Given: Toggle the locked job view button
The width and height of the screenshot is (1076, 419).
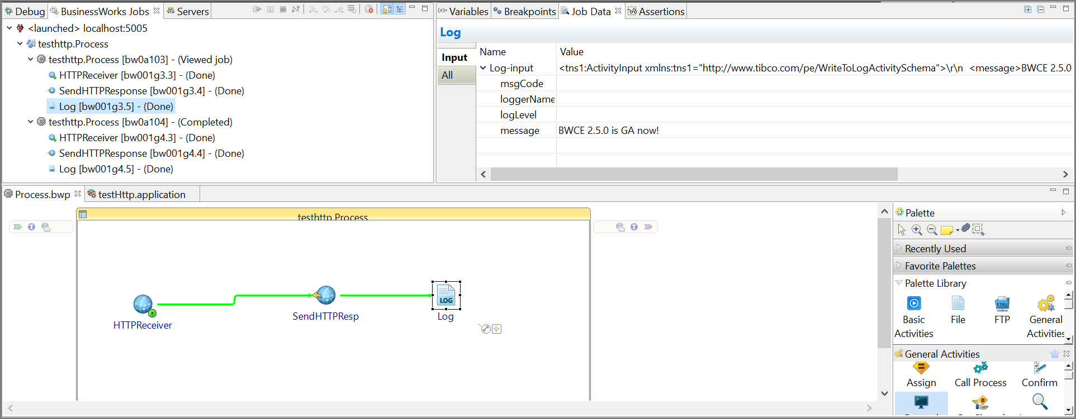Looking at the screenshot, I should coord(387,9).
